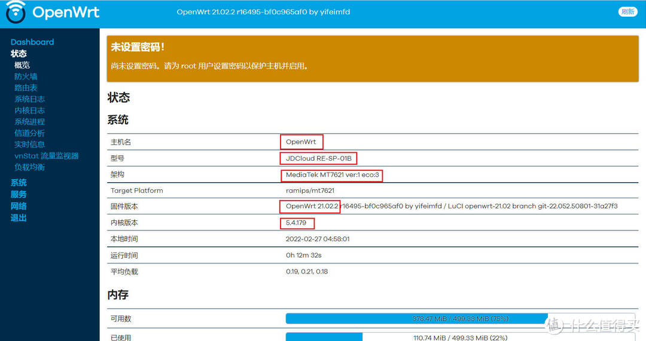The width and height of the screenshot is (646, 341).
Task: Click the 本地时间 row label
Action: (x=124, y=239)
